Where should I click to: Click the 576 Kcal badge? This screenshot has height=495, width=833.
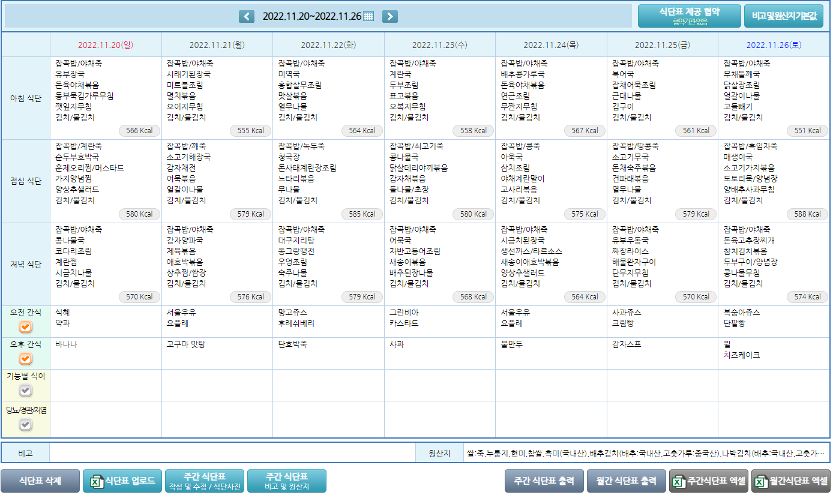tap(251, 297)
